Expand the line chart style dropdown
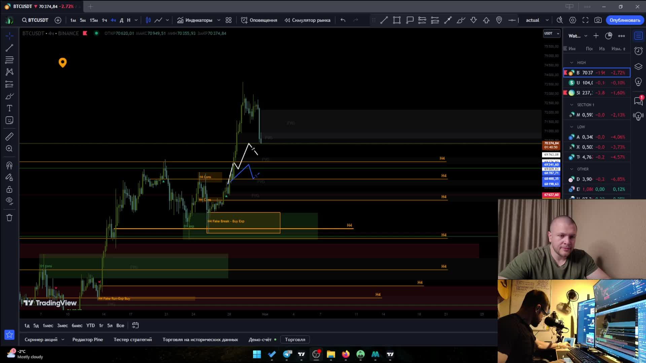The height and width of the screenshot is (363, 646). point(167,20)
